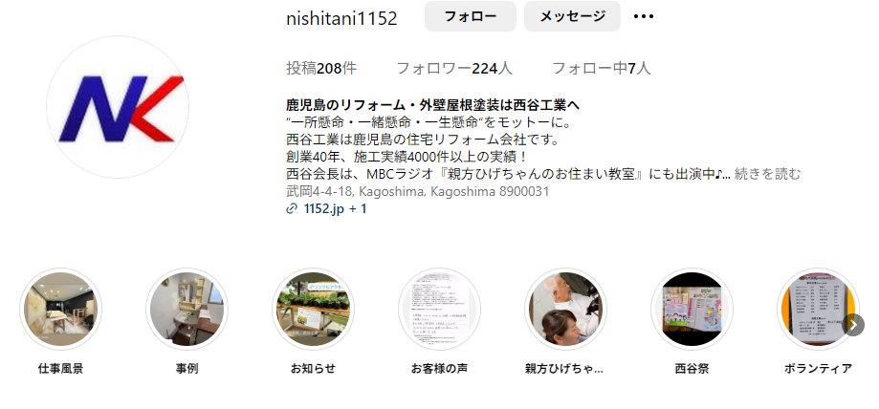Click the 投稿208件 posts count
879x409 pixels.
pyautogui.click(x=321, y=69)
